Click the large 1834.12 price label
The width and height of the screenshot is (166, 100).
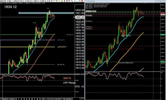[x=10, y=7]
